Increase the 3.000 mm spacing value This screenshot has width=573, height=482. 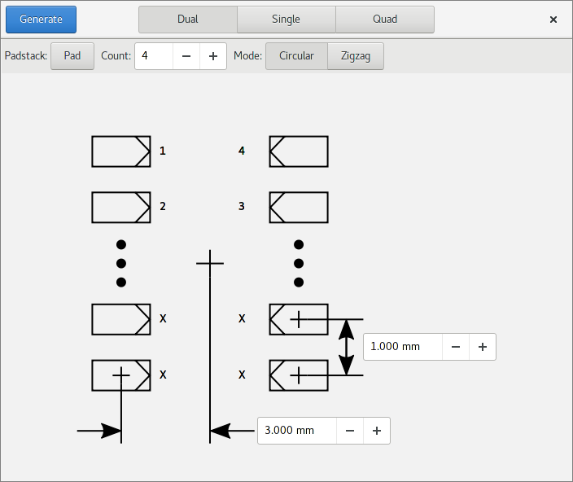click(x=377, y=431)
